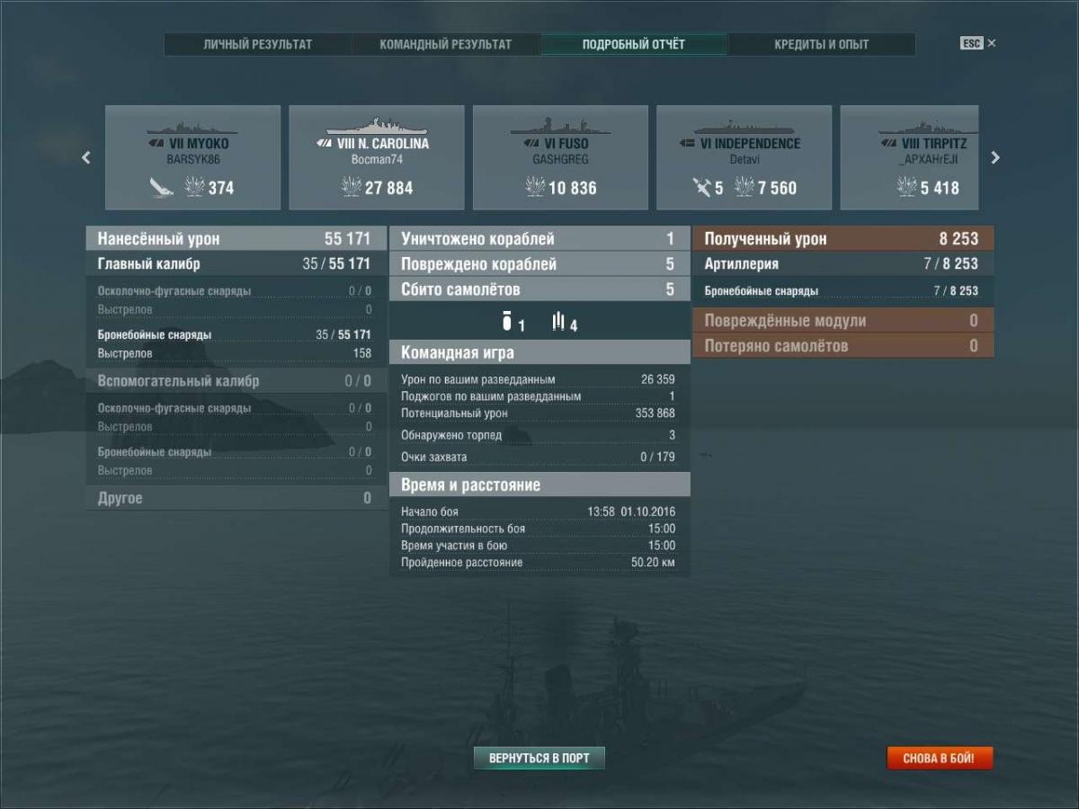Click the Tirpitz ship silhouette icon
1079x809 pixels.
(926, 126)
